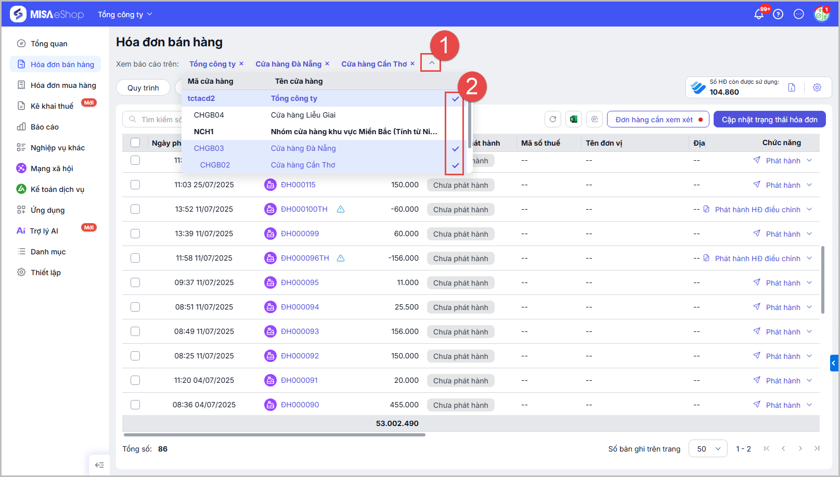Screen dimensions: 840x477
Task: Check the row with order ĐH000099
Action: (135, 234)
